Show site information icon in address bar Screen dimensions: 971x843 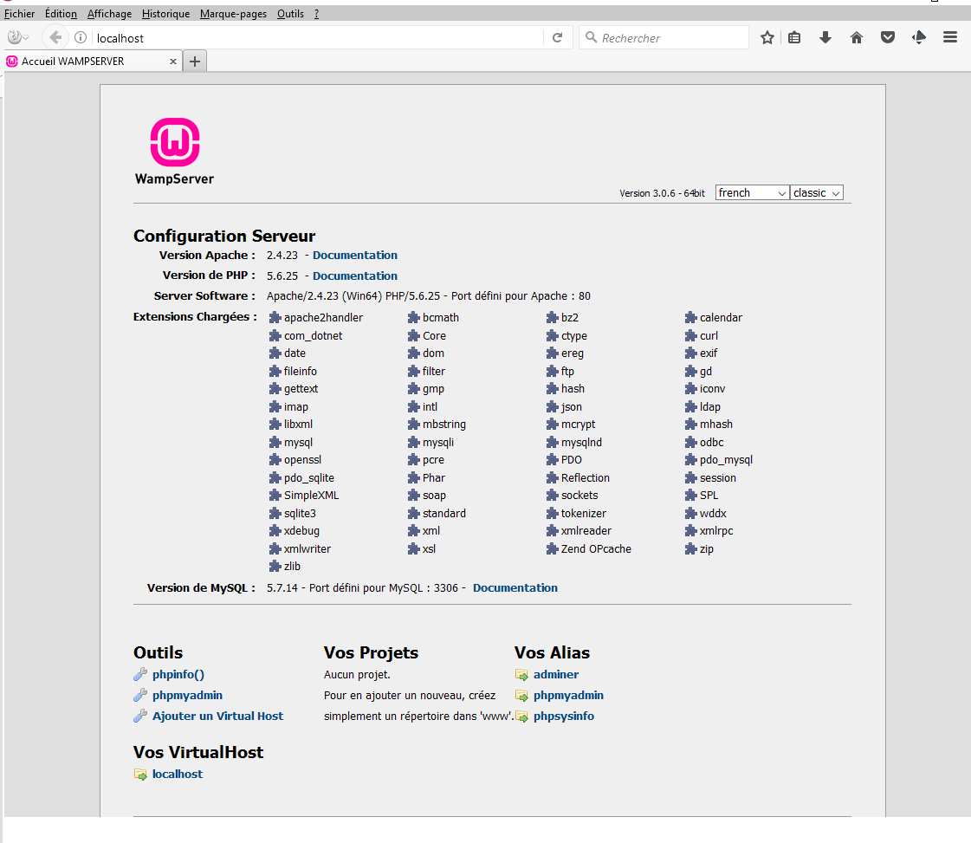click(81, 37)
